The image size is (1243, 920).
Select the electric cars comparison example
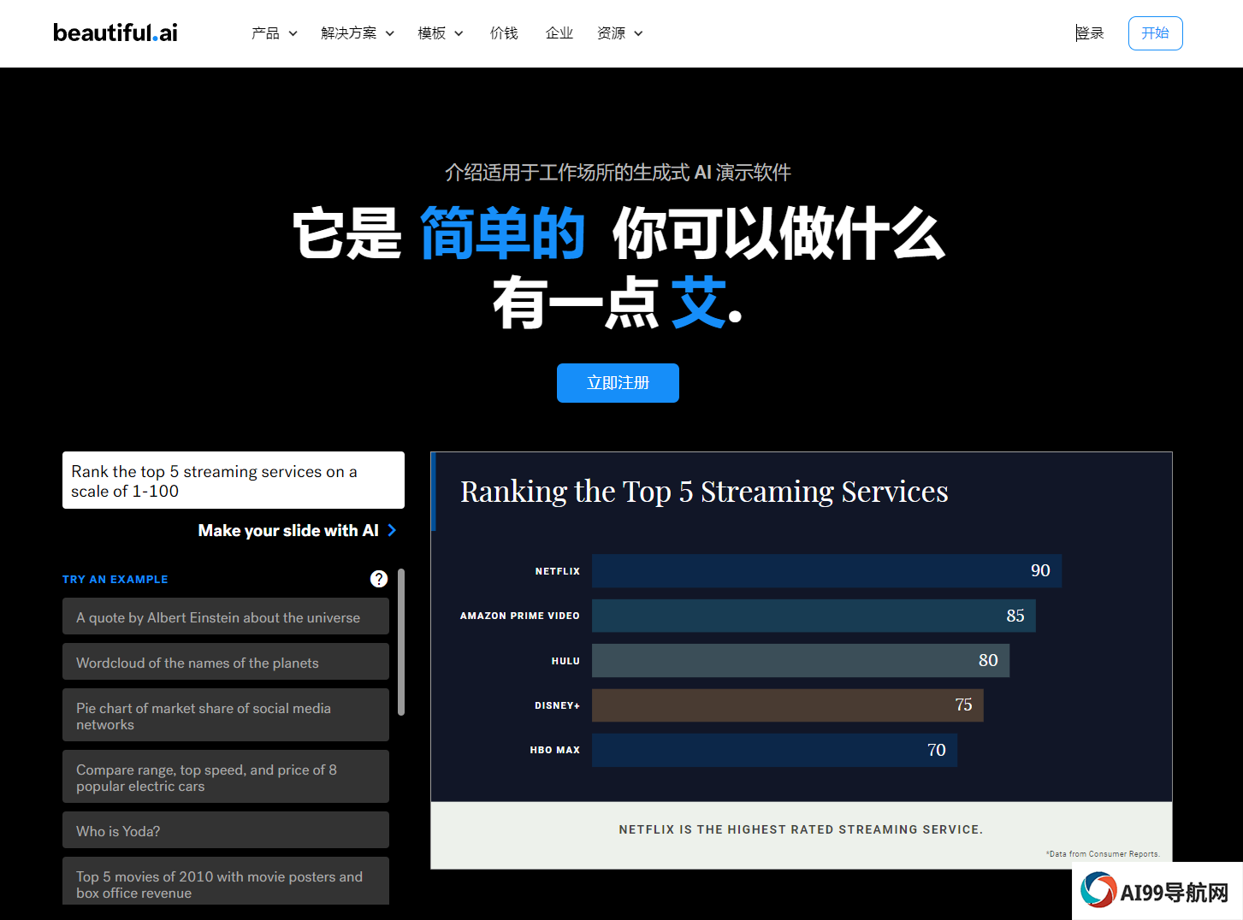click(226, 777)
